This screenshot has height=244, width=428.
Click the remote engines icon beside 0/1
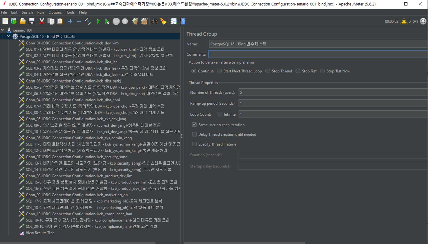[423, 21]
